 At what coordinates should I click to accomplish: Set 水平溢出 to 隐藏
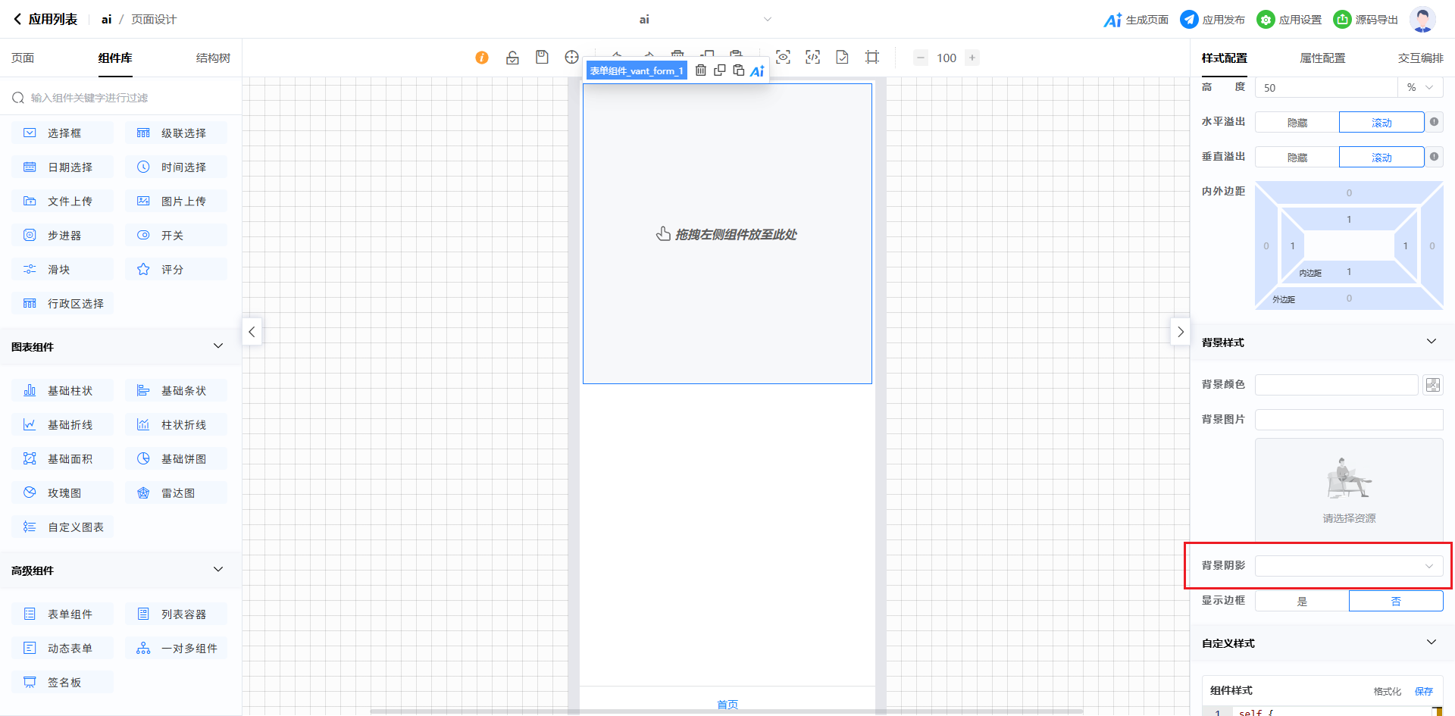pyautogui.click(x=1297, y=123)
